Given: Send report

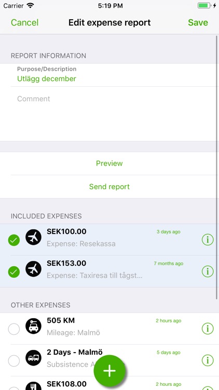Looking at the screenshot, I should coord(109,187).
